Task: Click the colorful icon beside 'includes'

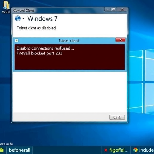Action: 135,150
